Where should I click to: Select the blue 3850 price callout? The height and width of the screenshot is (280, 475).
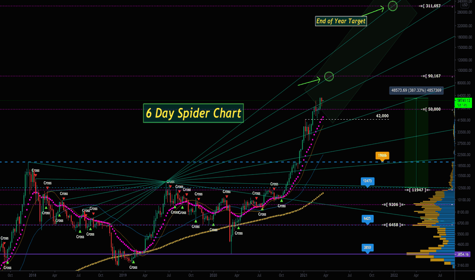point(367,248)
